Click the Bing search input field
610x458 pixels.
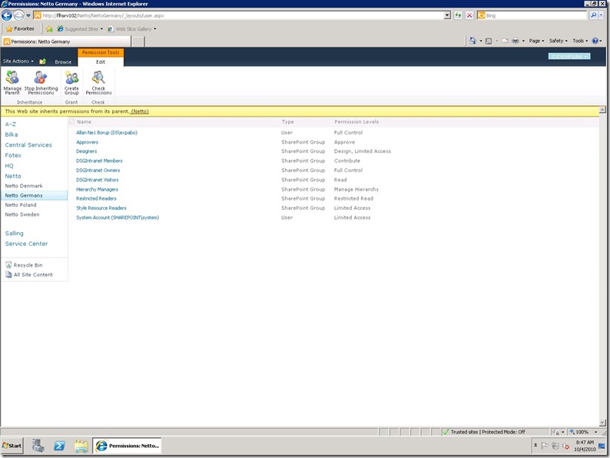click(535, 15)
